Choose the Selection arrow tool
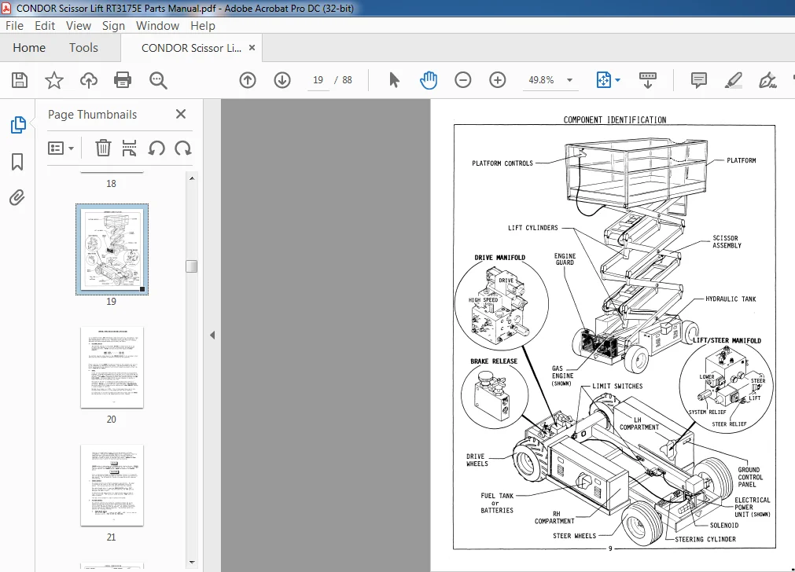This screenshot has height=572, width=795. (x=394, y=80)
